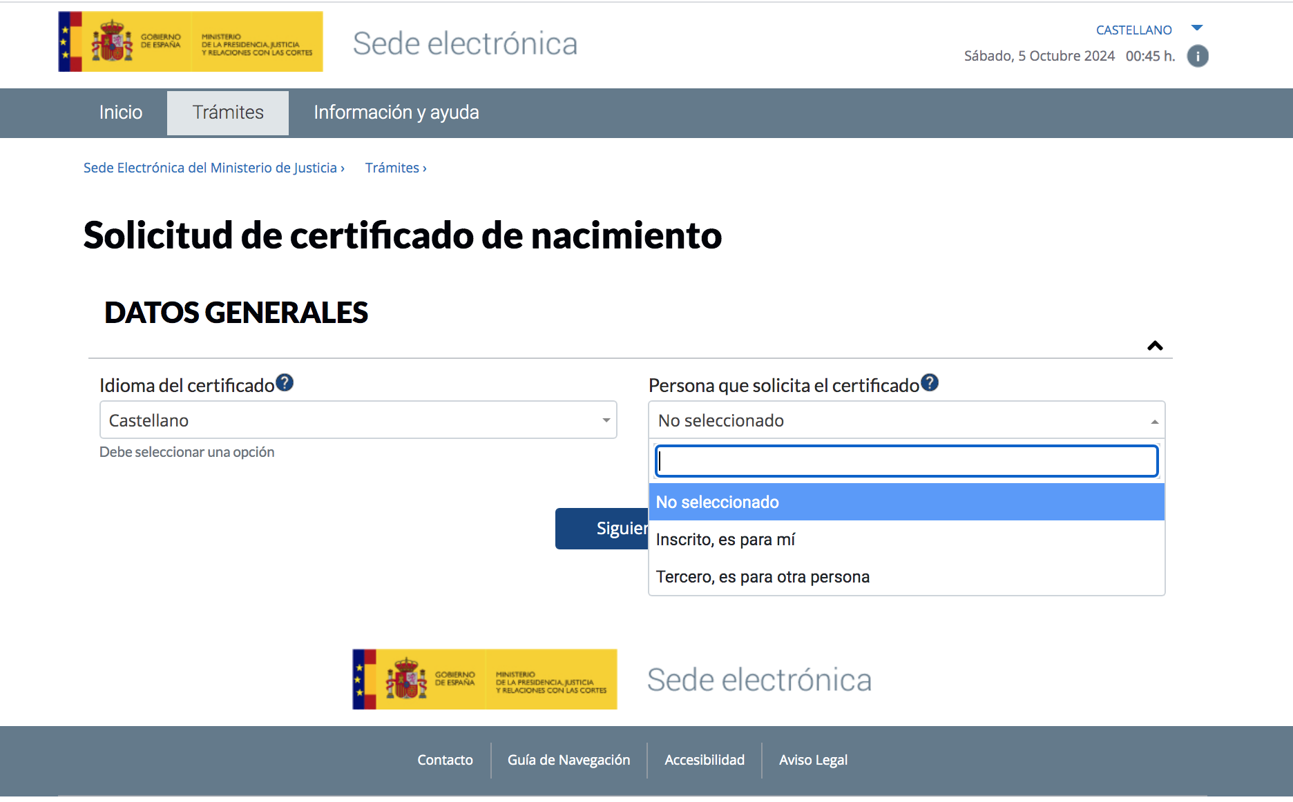Click the Sede electrónica header wordmark
This screenshot has width=1293, height=802.
(465, 43)
